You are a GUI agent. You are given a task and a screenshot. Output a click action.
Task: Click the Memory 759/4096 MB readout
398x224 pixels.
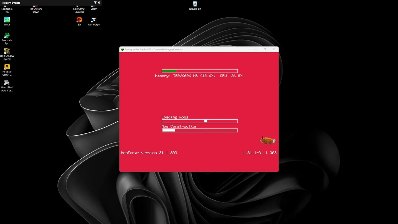click(185, 76)
